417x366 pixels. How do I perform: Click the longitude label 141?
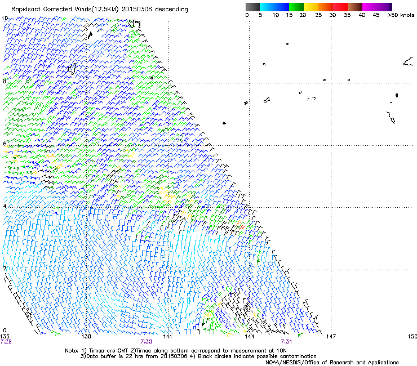(167, 337)
